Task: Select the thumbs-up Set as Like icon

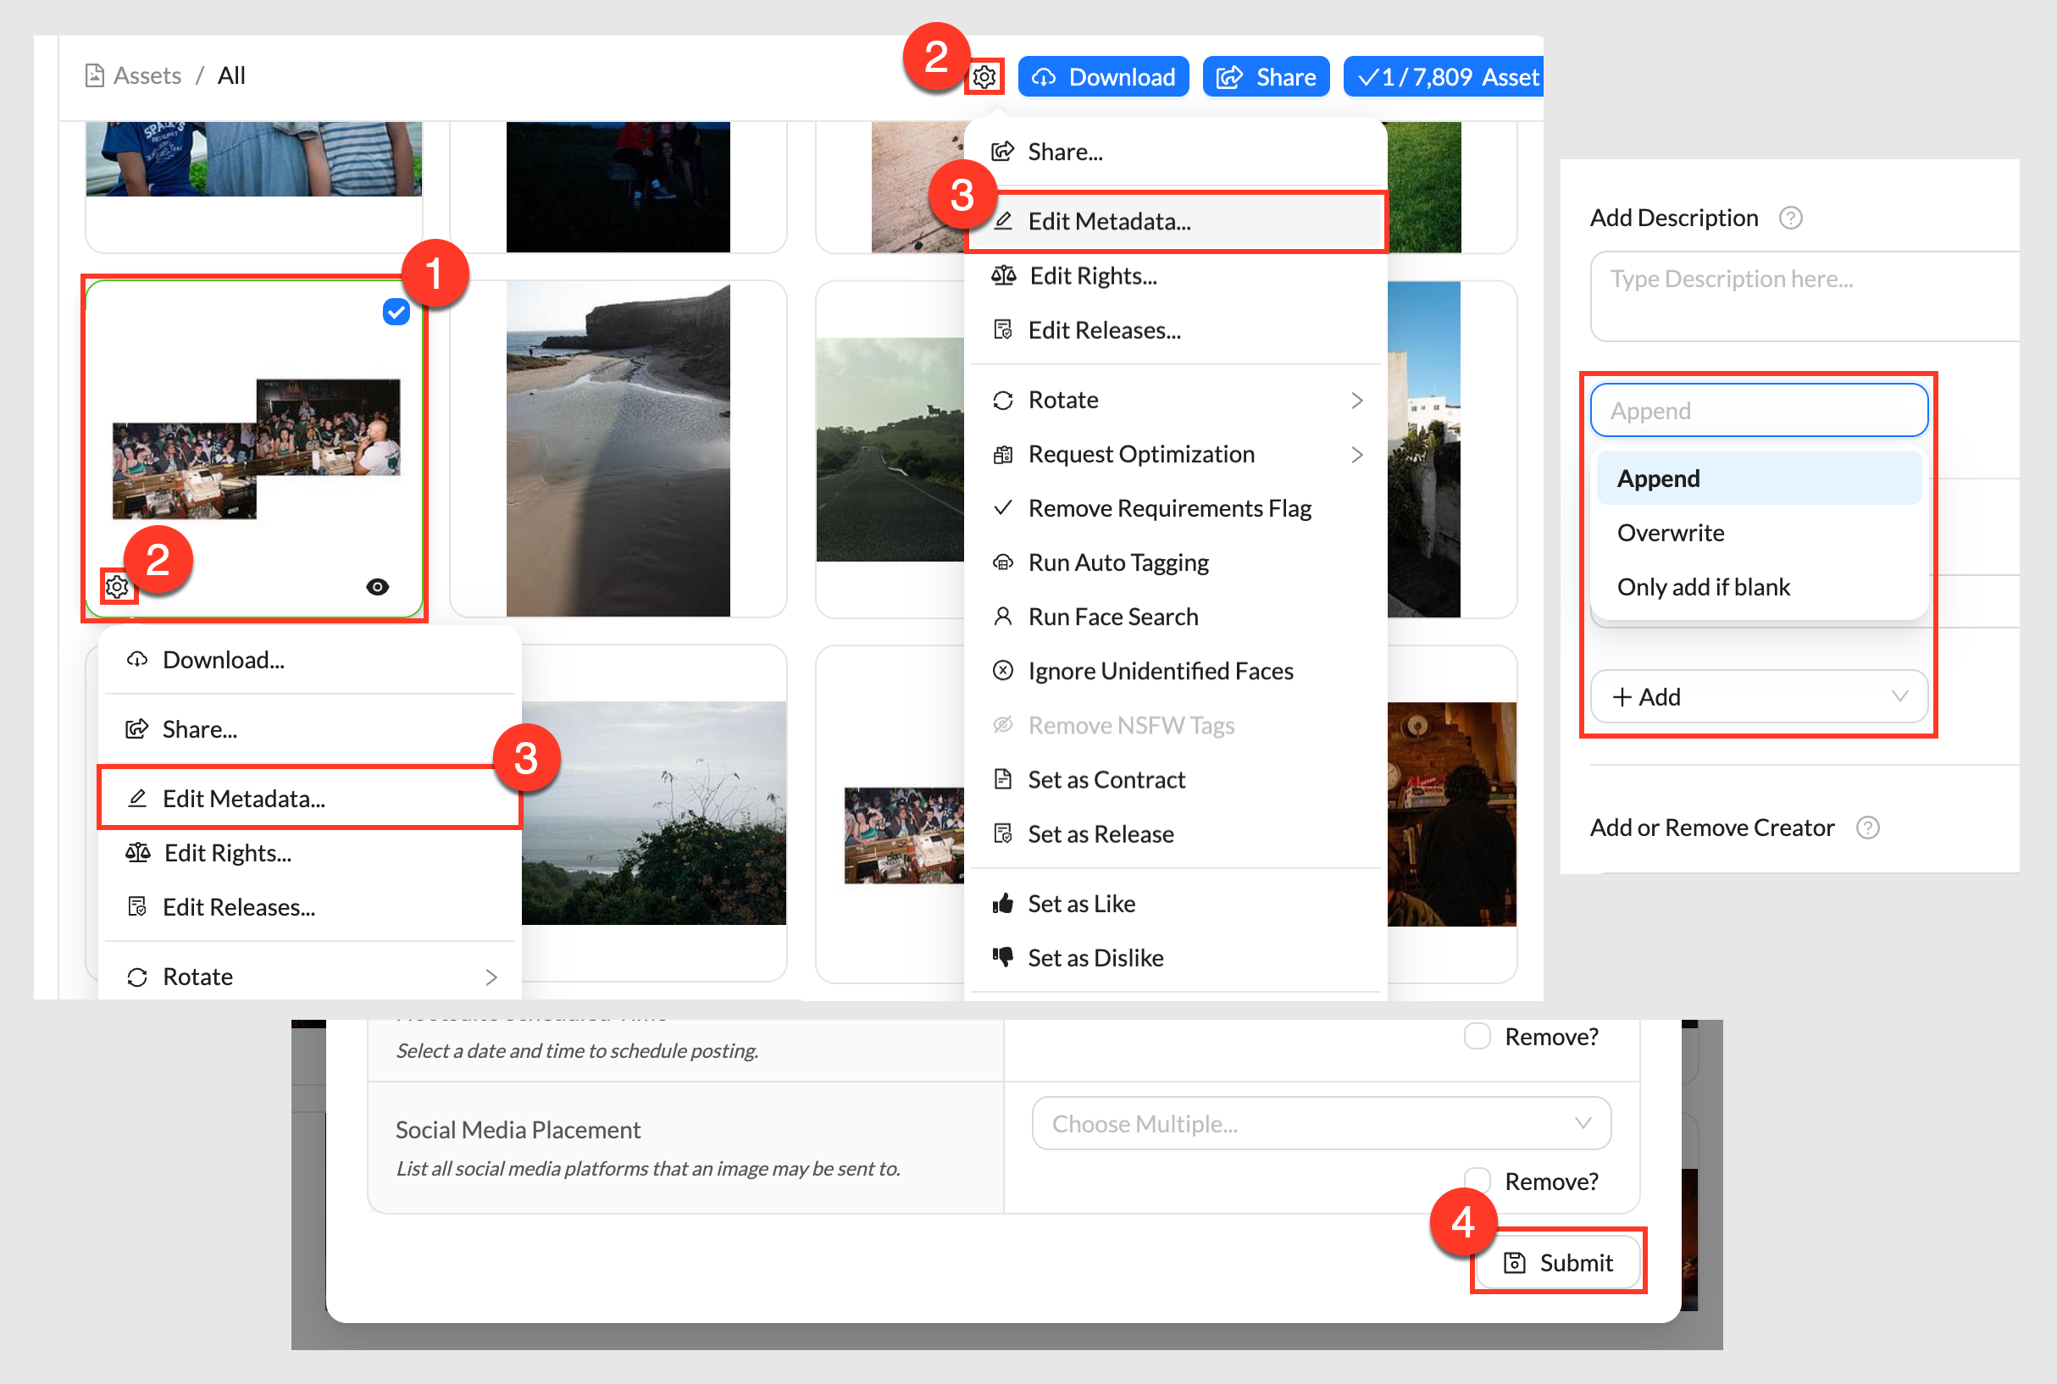Action: [x=1004, y=902]
